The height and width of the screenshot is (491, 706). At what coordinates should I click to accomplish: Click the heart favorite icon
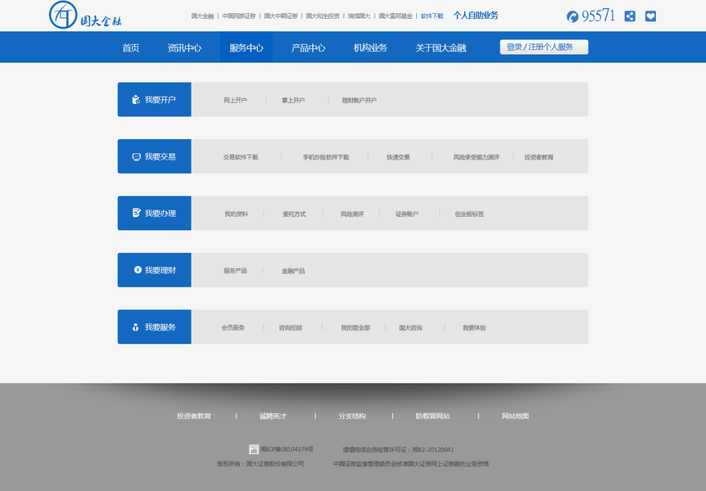pos(650,16)
